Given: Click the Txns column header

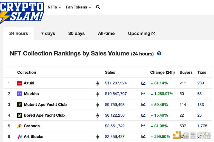Looking at the screenshot, I should (202, 72).
